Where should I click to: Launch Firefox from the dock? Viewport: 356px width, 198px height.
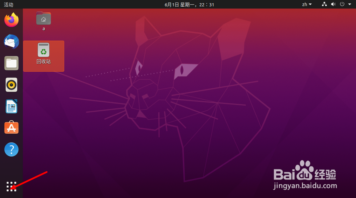tap(11, 20)
